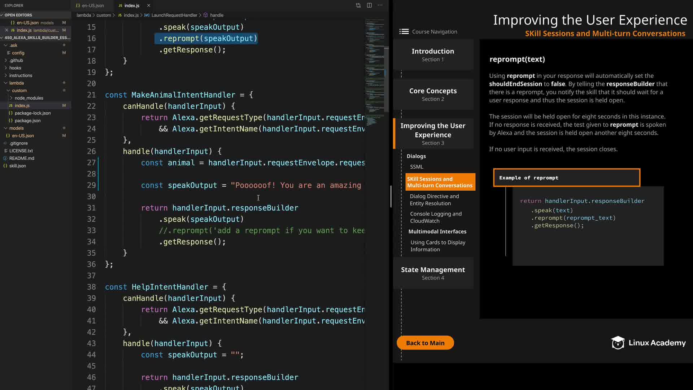
Task: Click the Split Editor Right icon
Action: pyautogui.click(x=369, y=5)
